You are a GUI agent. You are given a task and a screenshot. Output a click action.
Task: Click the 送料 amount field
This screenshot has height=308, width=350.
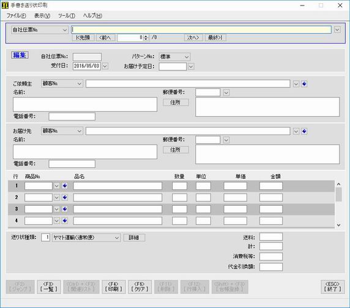click(x=271, y=237)
